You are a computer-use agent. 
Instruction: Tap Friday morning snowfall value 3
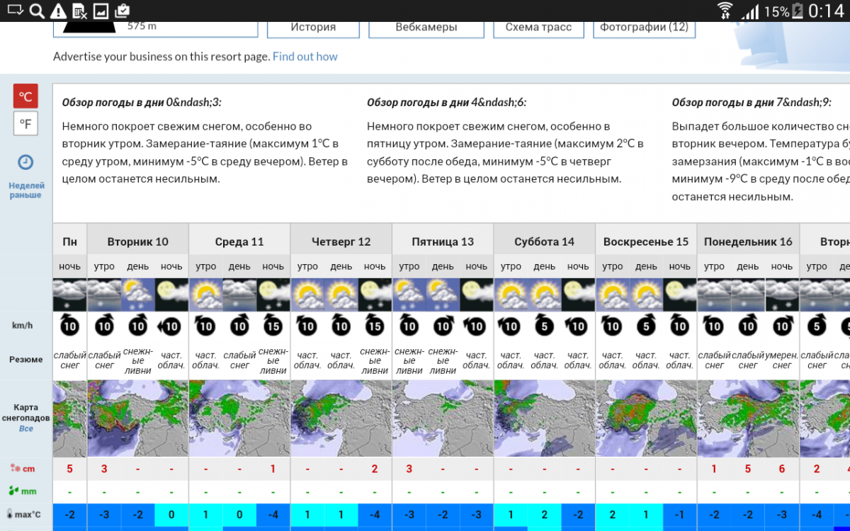coord(409,469)
